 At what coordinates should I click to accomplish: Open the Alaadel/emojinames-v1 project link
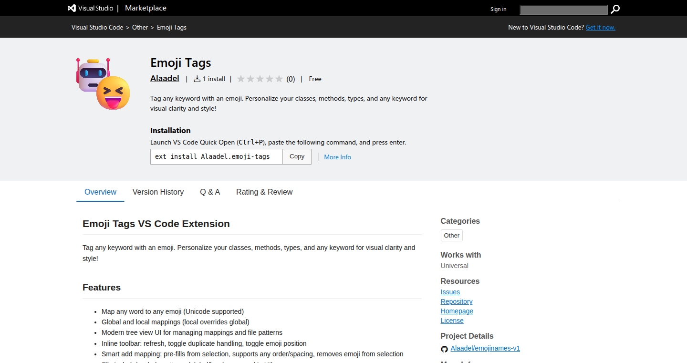[x=485, y=348]
